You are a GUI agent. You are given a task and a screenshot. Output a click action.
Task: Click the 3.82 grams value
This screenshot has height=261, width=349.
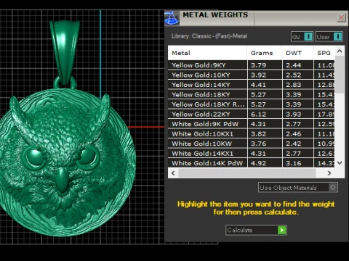point(258,133)
